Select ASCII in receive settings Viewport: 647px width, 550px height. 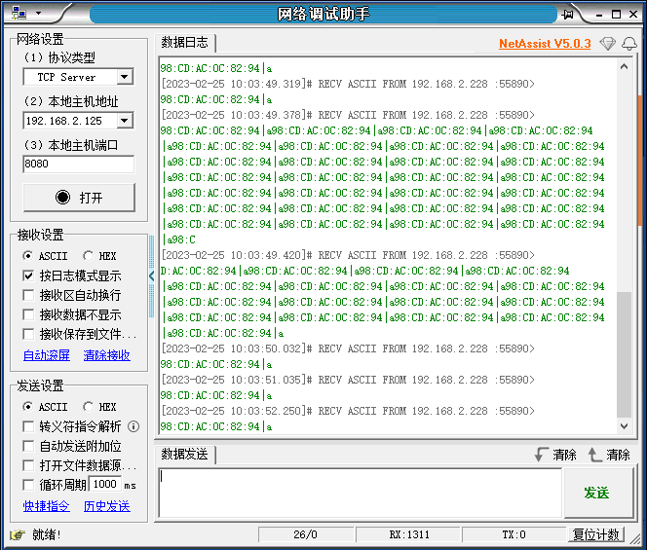[45, 256]
